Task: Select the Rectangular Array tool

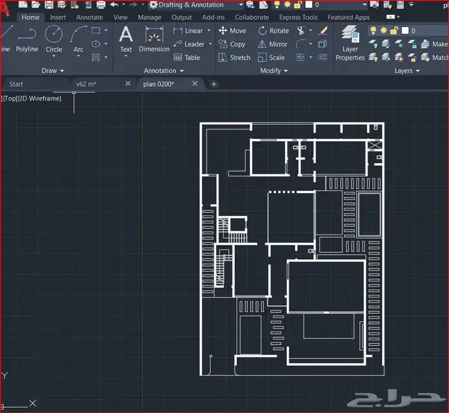Action: click(x=300, y=57)
